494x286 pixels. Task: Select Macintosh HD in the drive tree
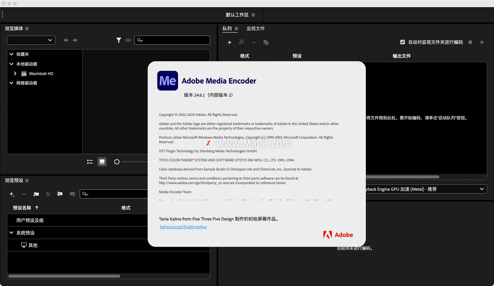tap(41, 73)
